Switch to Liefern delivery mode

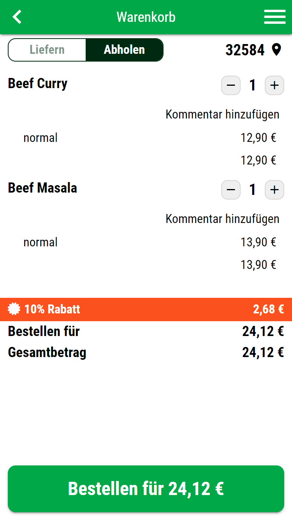click(47, 50)
